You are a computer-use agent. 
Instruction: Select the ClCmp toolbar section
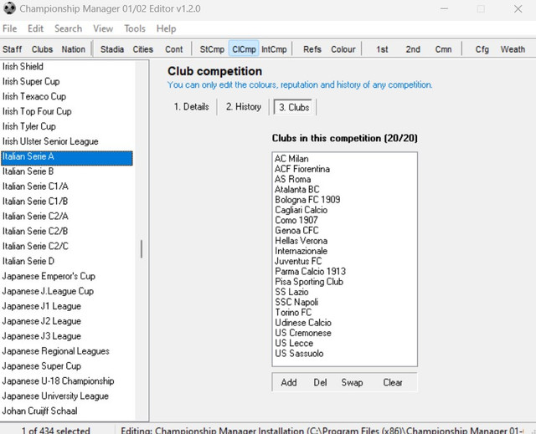pos(244,49)
